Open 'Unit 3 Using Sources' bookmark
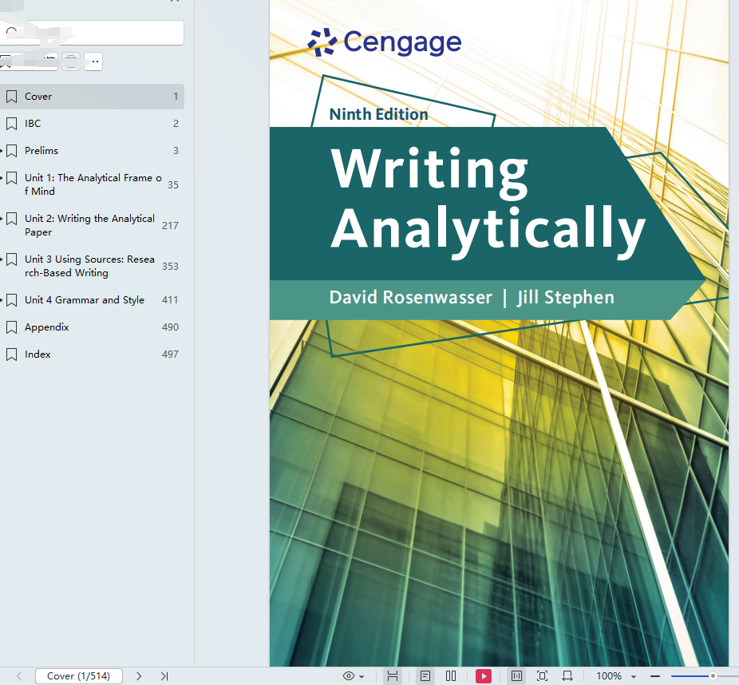The width and height of the screenshot is (739, 685). (x=92, y=266)
